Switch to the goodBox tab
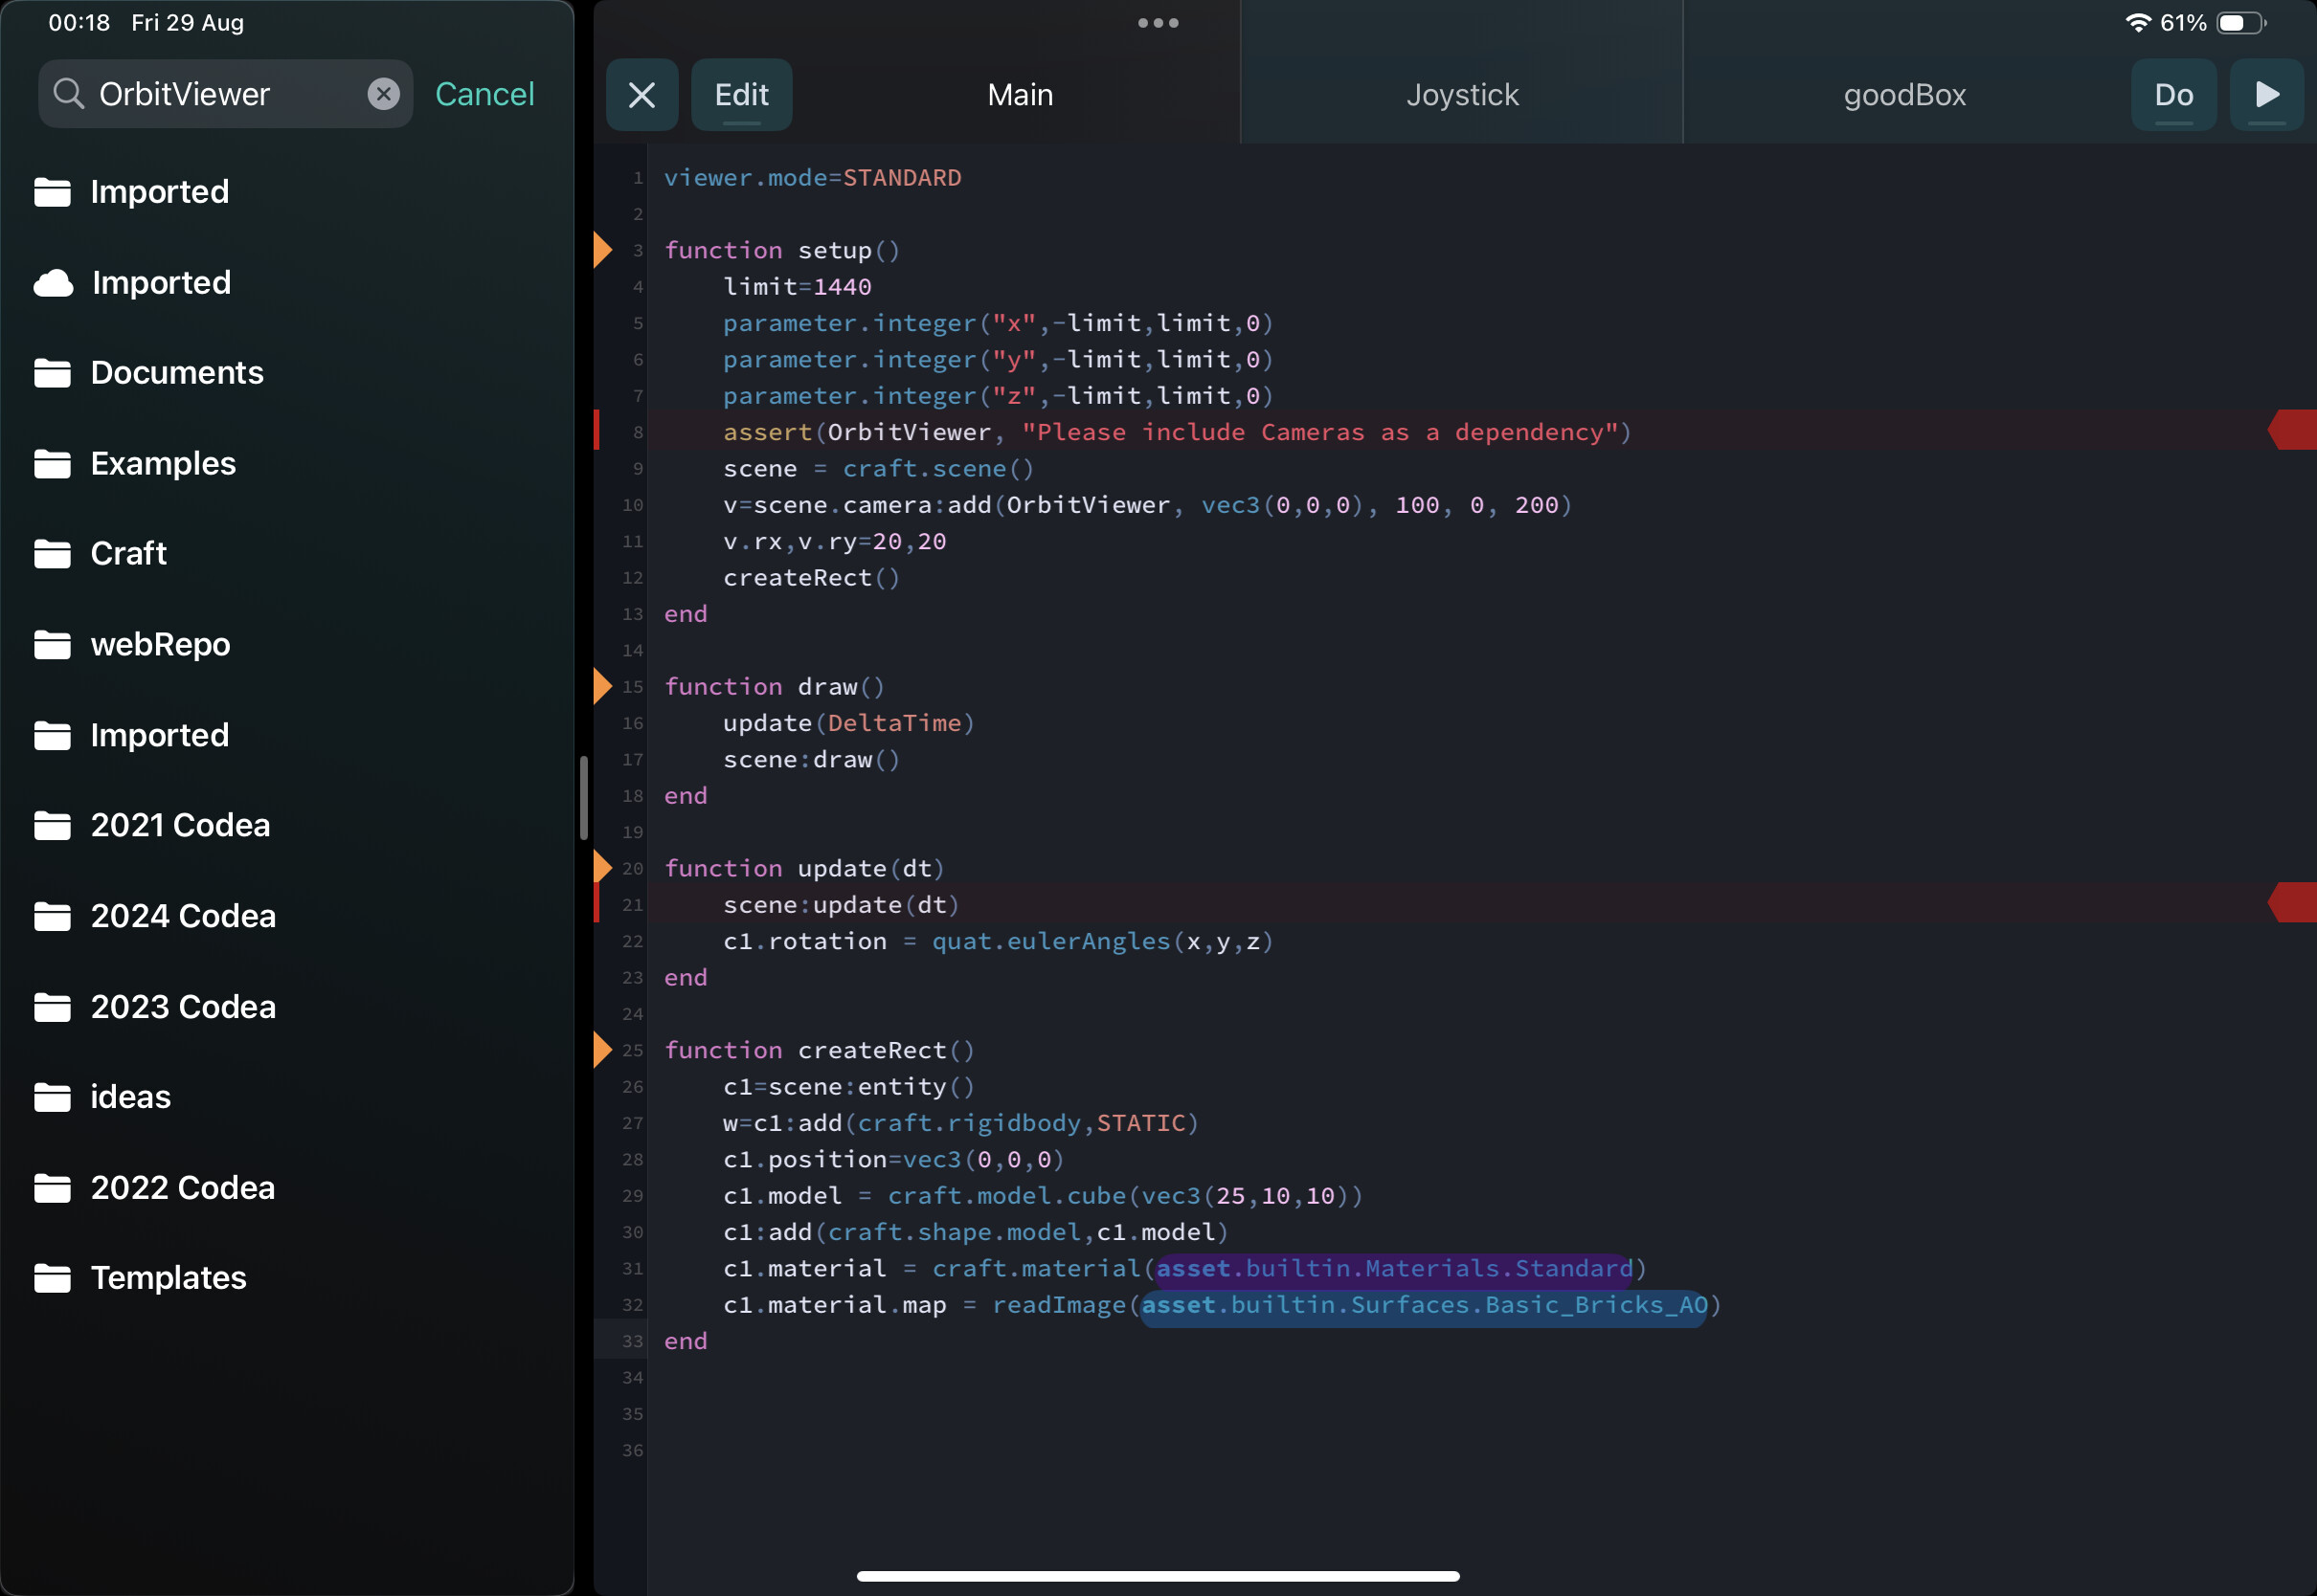This screenshot has height=1596, width=2317. pyautogui.click(x=1903, y=95)
